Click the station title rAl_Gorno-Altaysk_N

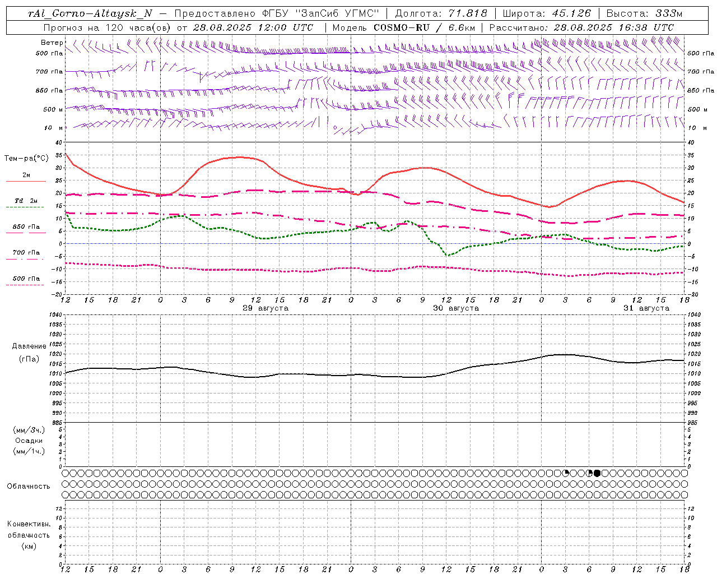(90, 13)
